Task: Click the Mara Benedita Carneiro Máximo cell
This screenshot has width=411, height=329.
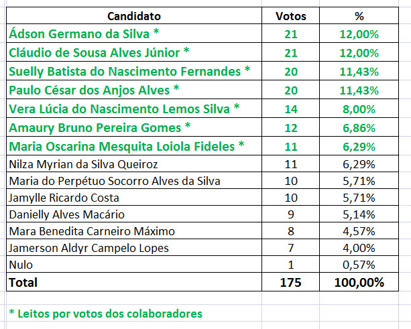Action: (91, 231)
